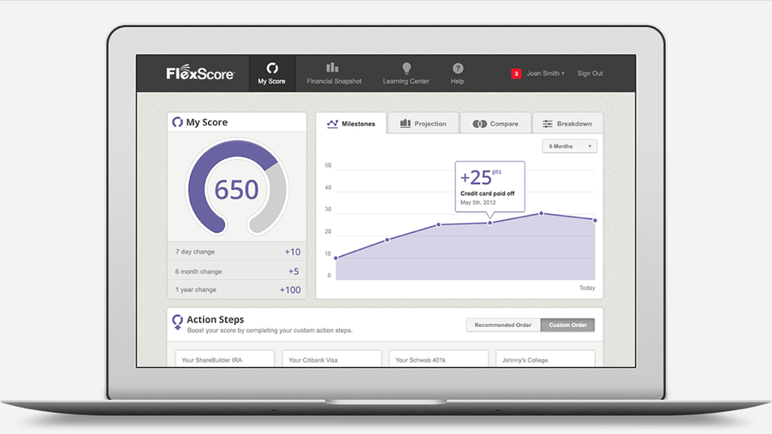Click the Help question mark icon
The height and width of the screenshot is (434, 772).
click(x=458, y=69)
